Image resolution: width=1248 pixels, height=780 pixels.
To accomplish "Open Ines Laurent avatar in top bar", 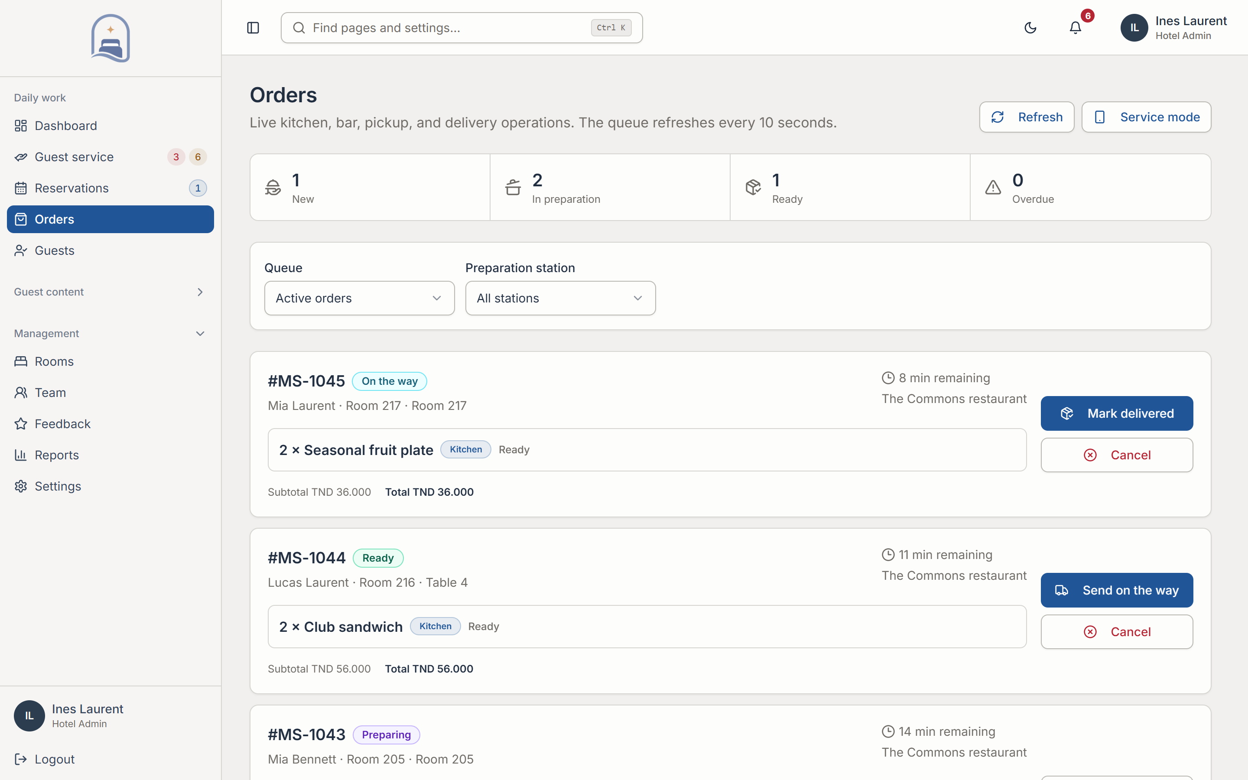I will pyautogui.click(x=1134, y=28).
